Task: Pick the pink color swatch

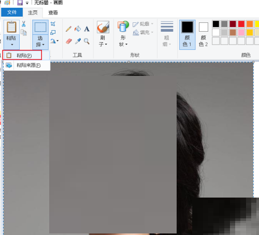Action: click(x=241, y=32)
